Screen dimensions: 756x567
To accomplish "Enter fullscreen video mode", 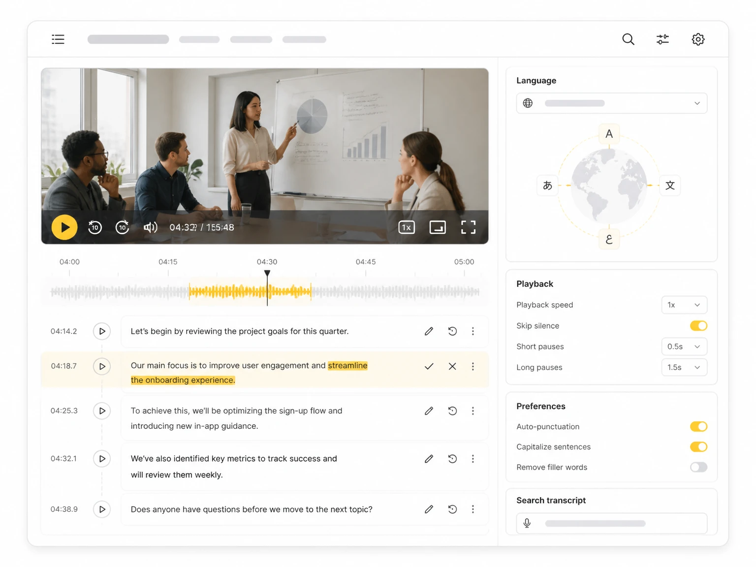I will [468, 227].
